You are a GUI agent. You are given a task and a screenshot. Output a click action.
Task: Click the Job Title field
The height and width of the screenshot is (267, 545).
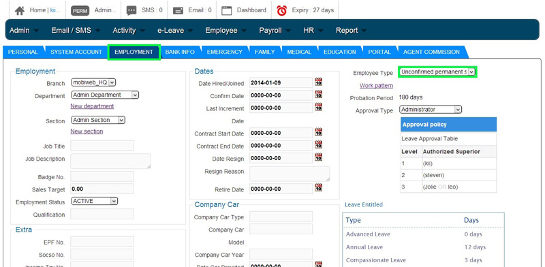tap(102, 145)
